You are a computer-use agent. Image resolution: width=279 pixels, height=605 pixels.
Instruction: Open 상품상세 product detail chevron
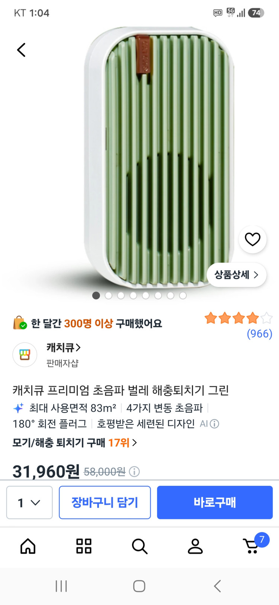tap(237, 275)
